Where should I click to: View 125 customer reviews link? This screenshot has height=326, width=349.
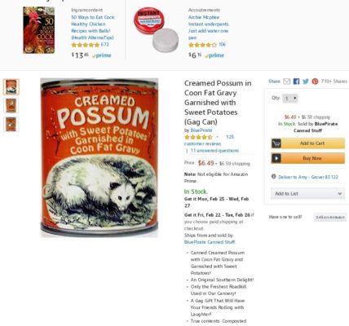[x=209, y=140]
